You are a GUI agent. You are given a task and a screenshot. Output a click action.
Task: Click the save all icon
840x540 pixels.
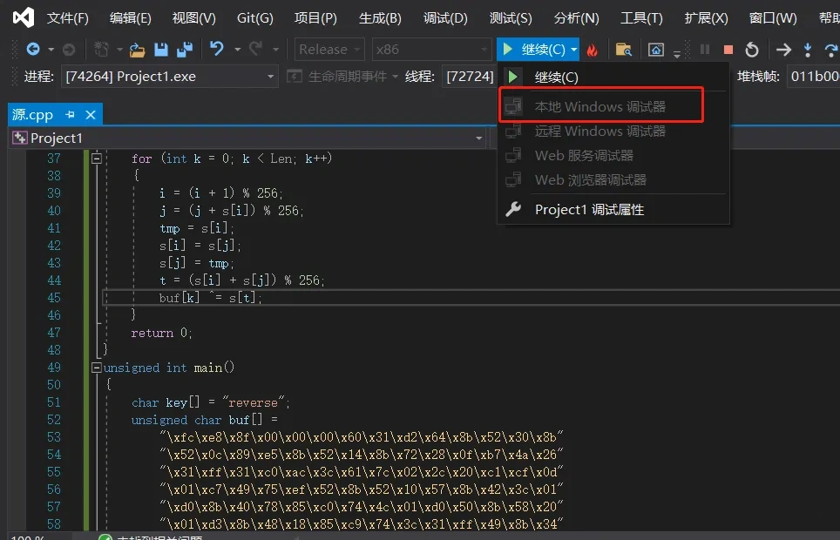pos(185,50)
